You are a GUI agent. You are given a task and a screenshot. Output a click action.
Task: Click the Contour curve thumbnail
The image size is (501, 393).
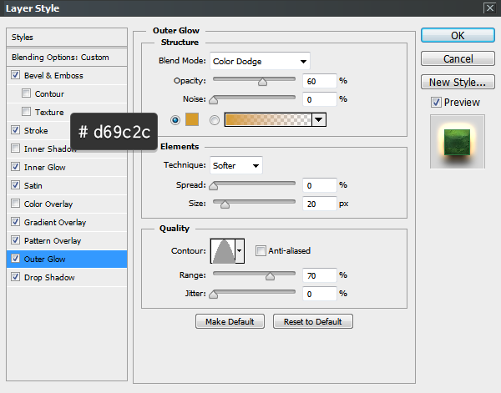pyautogui.click(x=224, y=250)
